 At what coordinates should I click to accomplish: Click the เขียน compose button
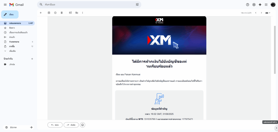10,15
